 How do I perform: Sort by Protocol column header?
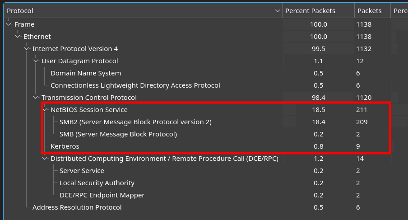tap(135, 11)
